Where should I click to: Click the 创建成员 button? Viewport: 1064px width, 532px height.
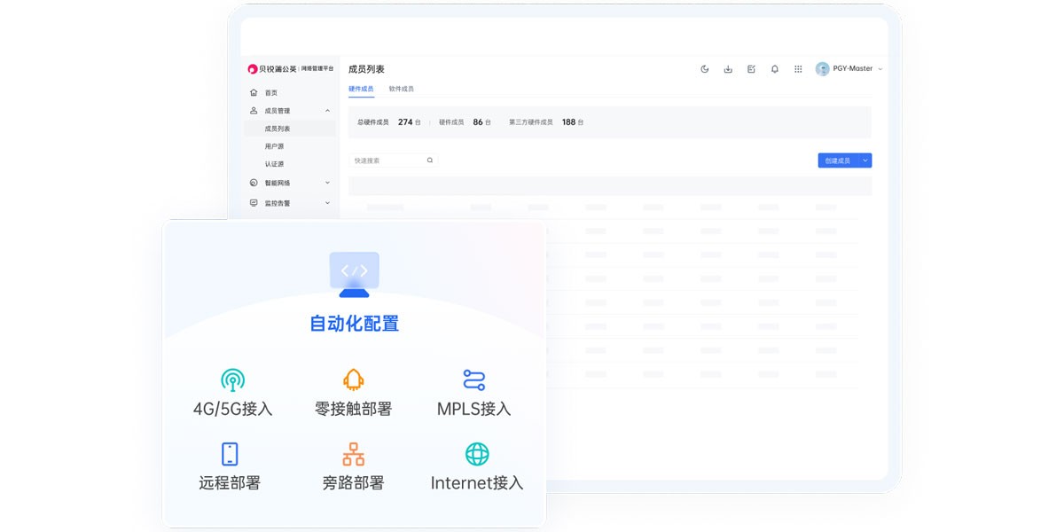point(837,160)
